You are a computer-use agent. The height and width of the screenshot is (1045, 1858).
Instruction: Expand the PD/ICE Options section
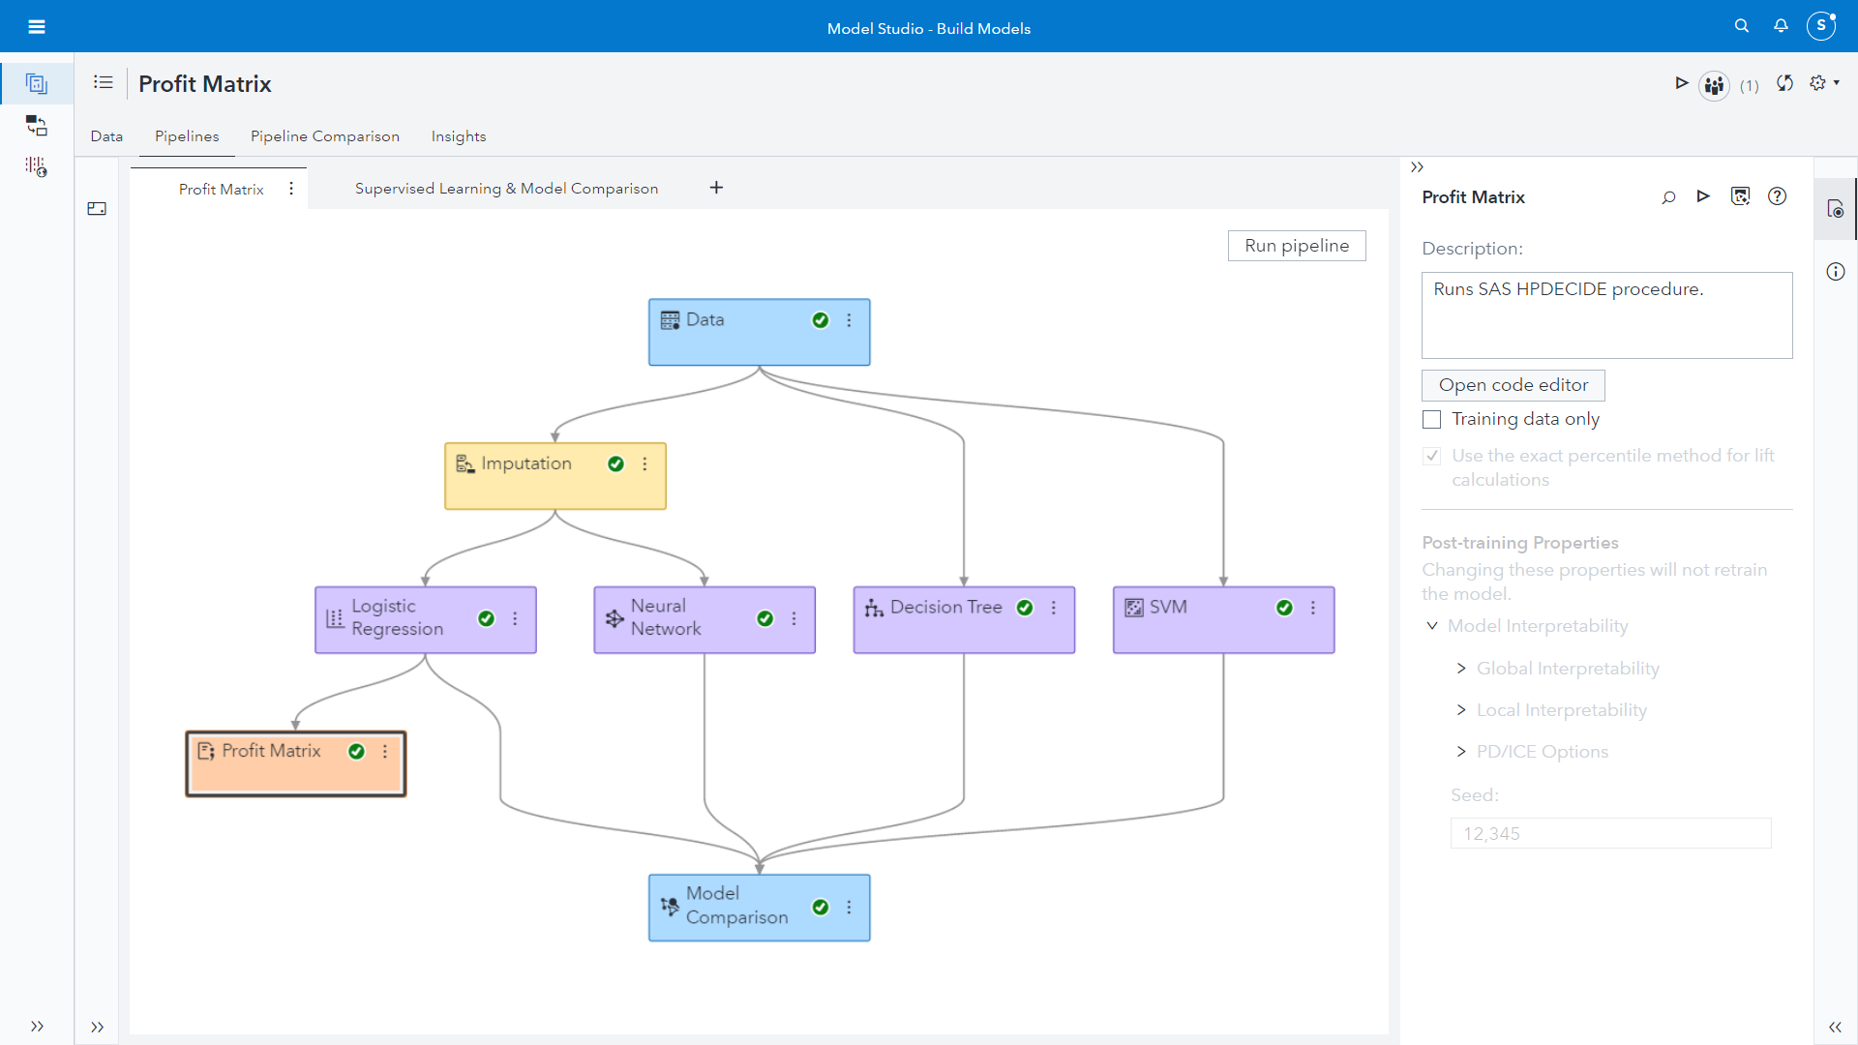tap(1462, 752)
